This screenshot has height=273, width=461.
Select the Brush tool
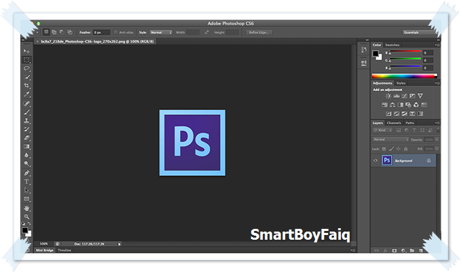click(26, 112)
